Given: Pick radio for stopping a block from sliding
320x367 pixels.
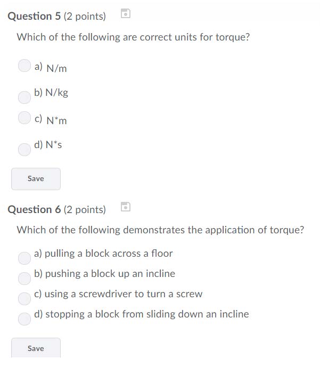Looking at the screenshot, I should [x=24, y=319].
